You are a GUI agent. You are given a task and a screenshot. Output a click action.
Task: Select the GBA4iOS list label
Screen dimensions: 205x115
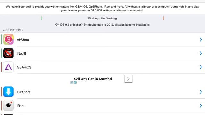click(x=24, y=67)
